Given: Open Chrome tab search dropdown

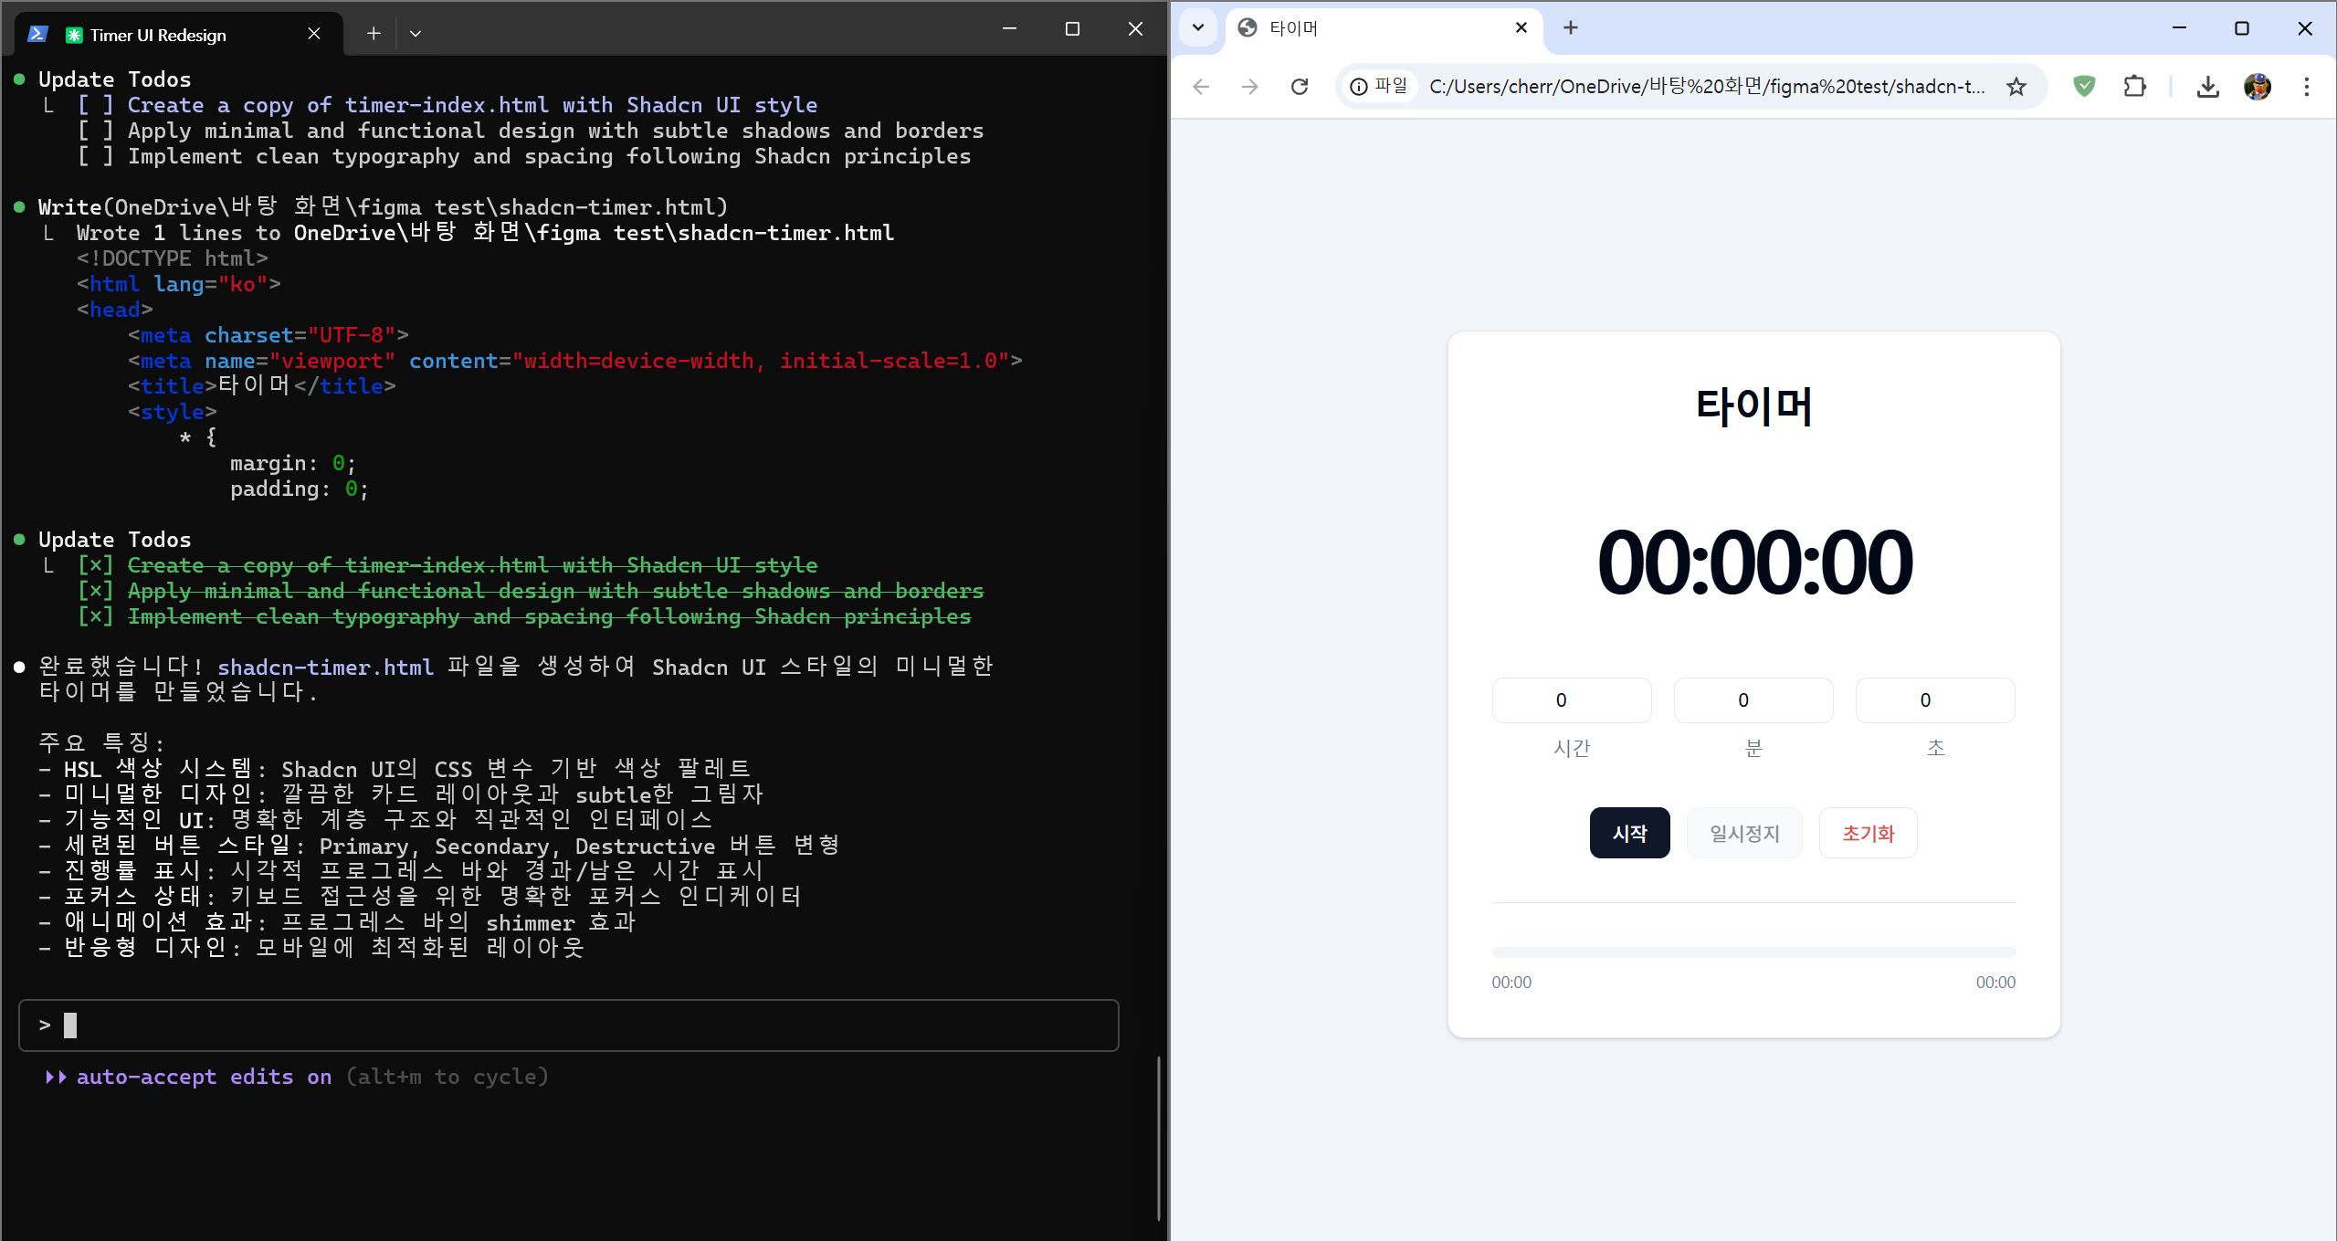Looking at the screenshot, I should pyautogui.click(x=1198, y=27).
